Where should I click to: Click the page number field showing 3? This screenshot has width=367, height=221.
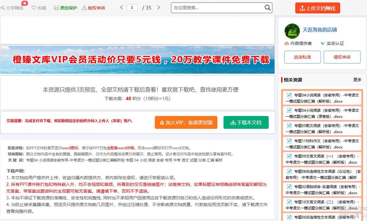132,7
